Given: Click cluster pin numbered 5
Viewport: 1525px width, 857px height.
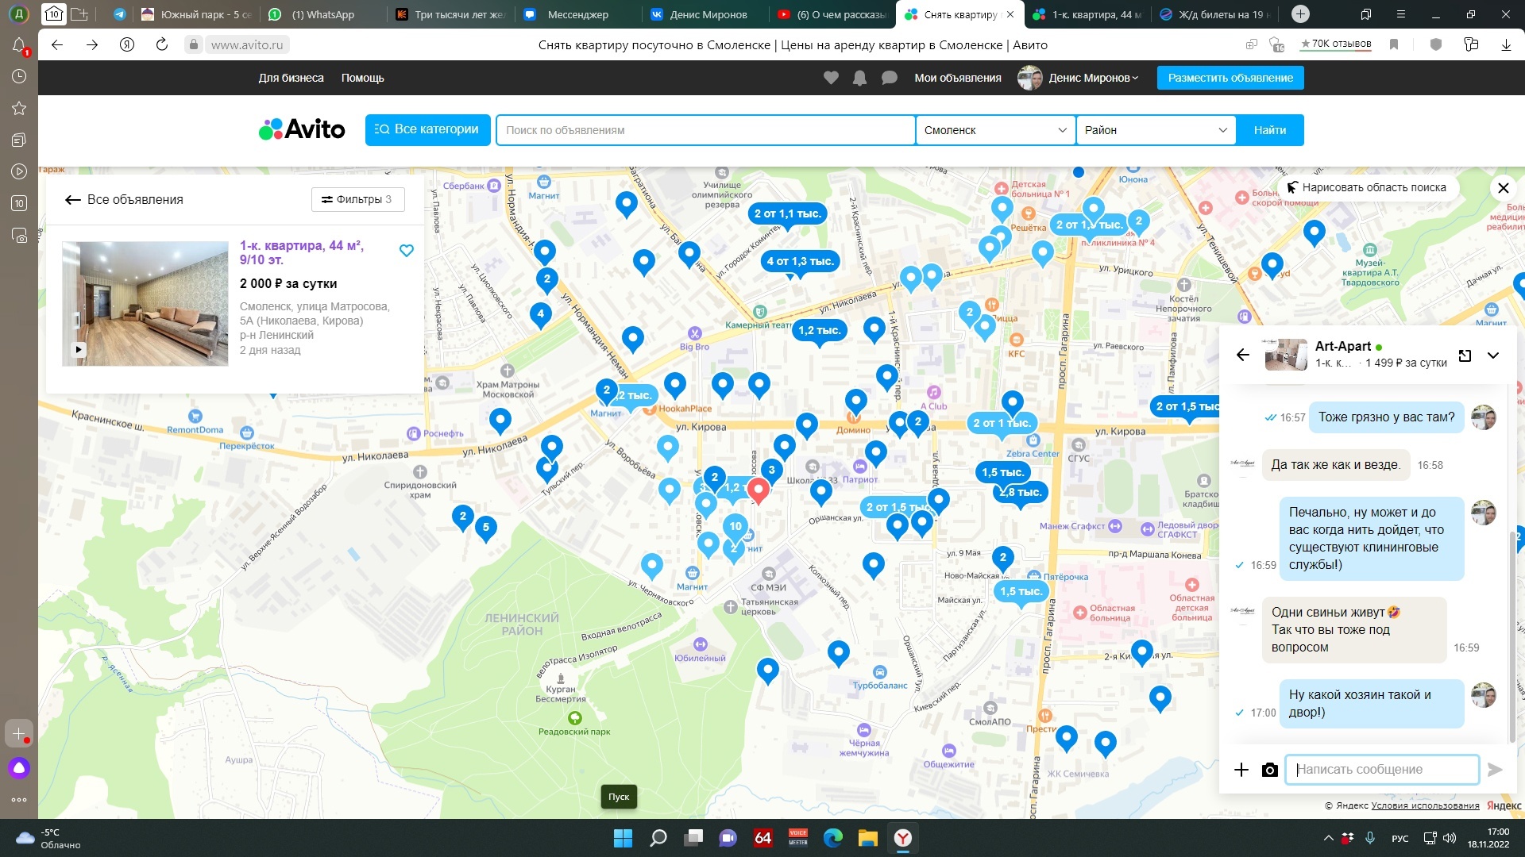Looking at the screenshot, I should click(x=486, y=528).
